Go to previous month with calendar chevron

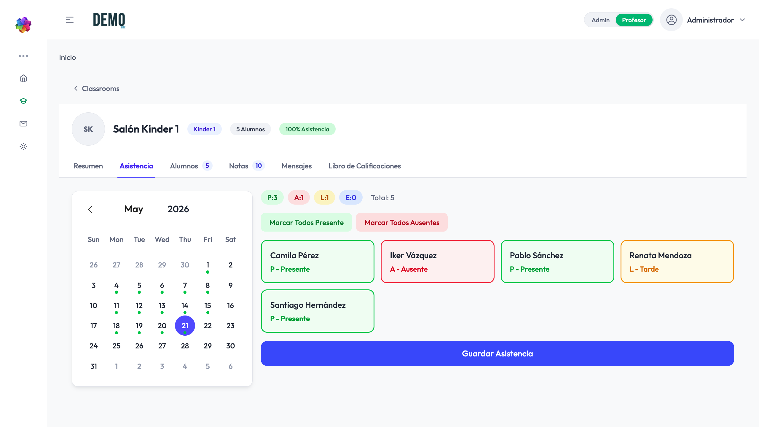point(90,209)
